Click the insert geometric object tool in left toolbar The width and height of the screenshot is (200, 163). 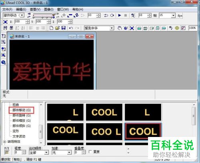[4, 62]
